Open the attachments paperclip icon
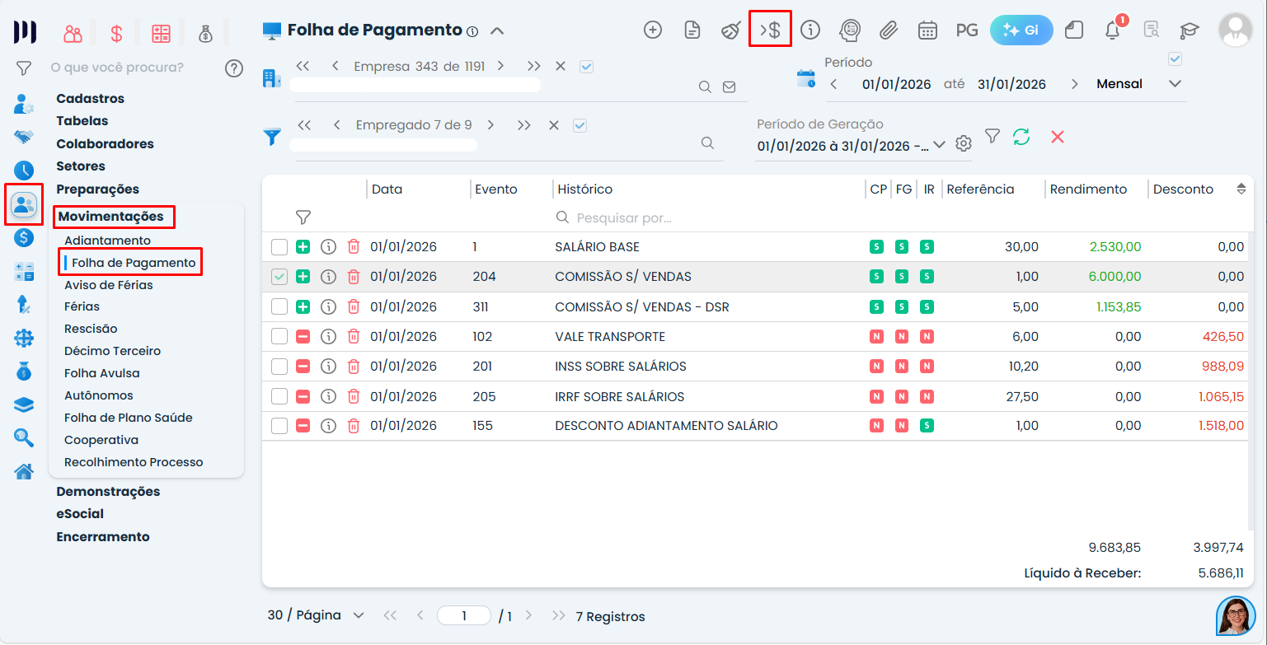Screen dimensions: 1267x645 click(x=889, y=30)
